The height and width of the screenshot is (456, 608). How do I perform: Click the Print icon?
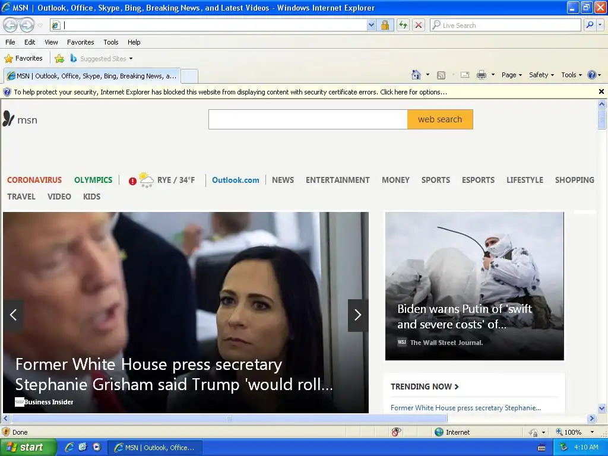click(x=481, y=75)
